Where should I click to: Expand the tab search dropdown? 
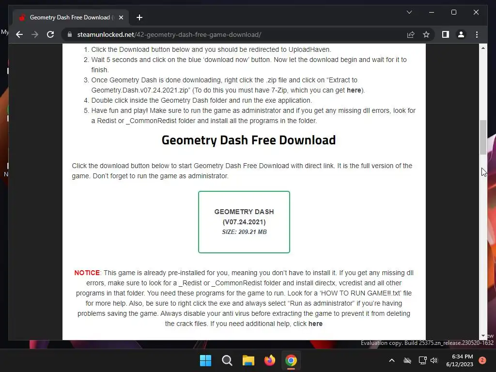409,12
